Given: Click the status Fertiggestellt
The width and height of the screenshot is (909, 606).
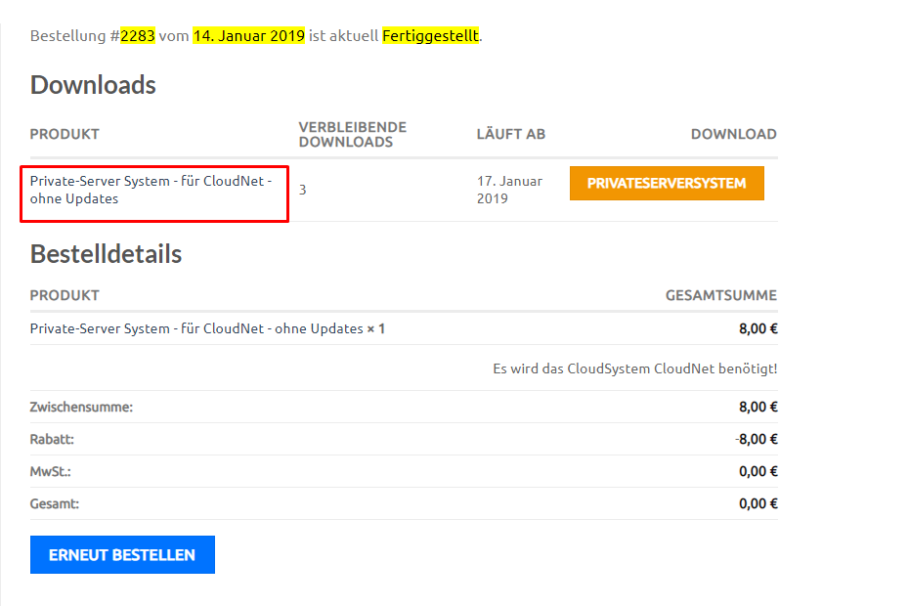Looking at the screenshot, I should [431, 36].
